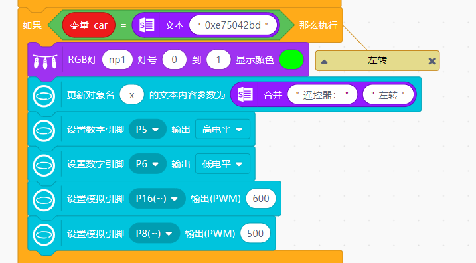Screen dimensions: 476x263
Task: Click the 设置数字引脚 label on P5 block
Action: point(96,130)
